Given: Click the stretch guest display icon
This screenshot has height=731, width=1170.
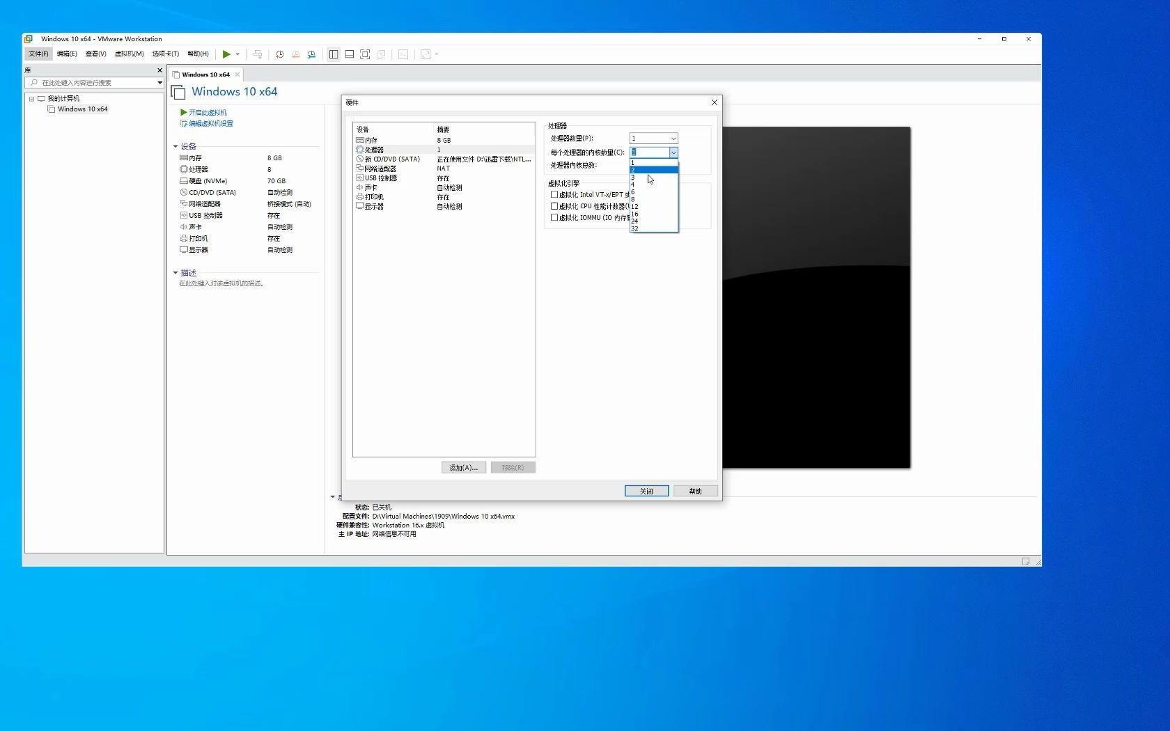Looking at the screenshot, I should [x=426, y=54].
